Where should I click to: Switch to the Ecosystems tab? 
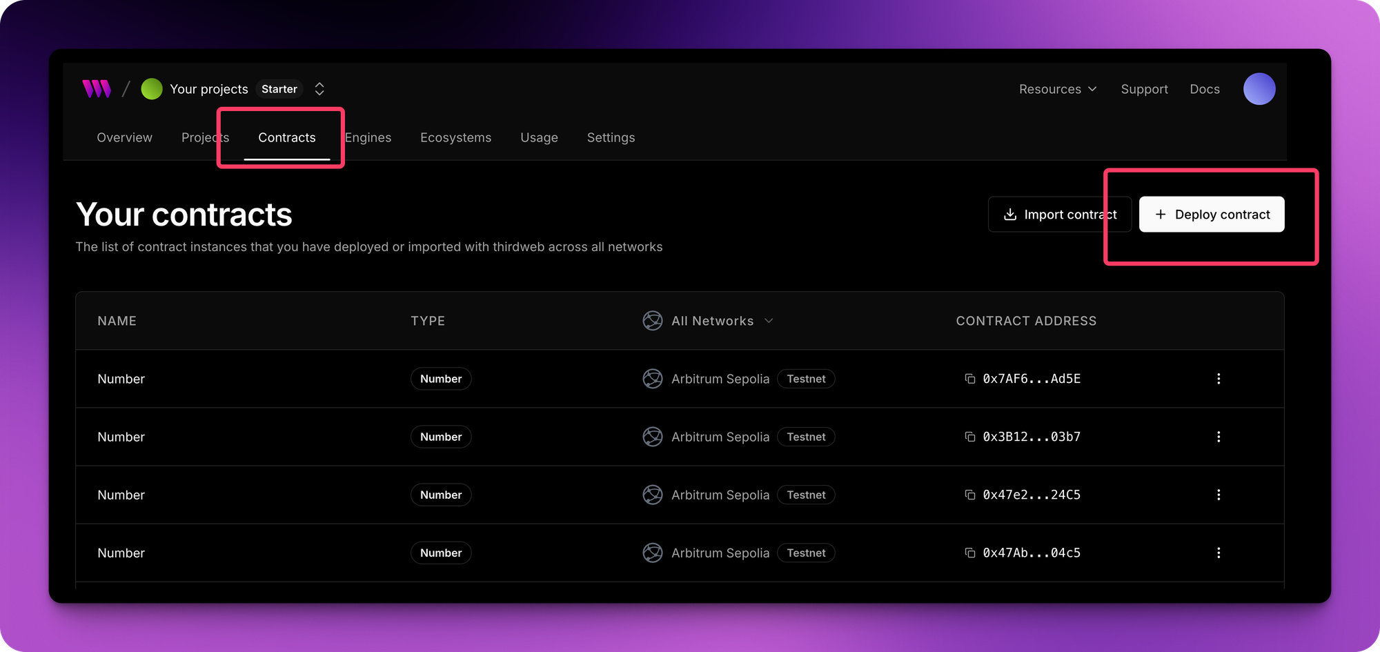455,137
